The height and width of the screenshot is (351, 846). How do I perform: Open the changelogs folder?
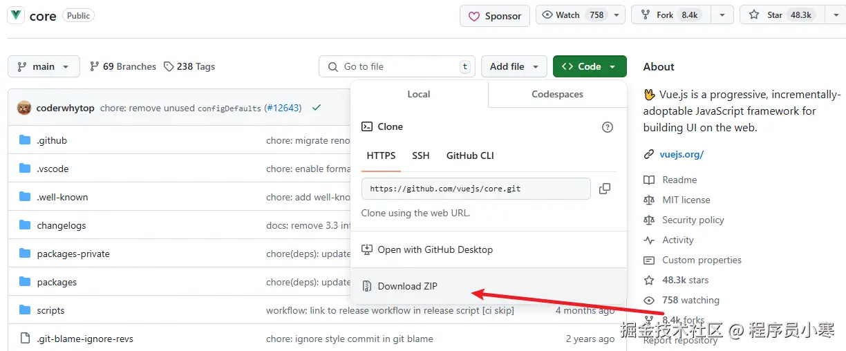(62, 225)
